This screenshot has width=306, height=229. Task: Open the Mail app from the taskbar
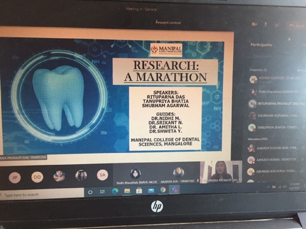click(x=151, y=191)
